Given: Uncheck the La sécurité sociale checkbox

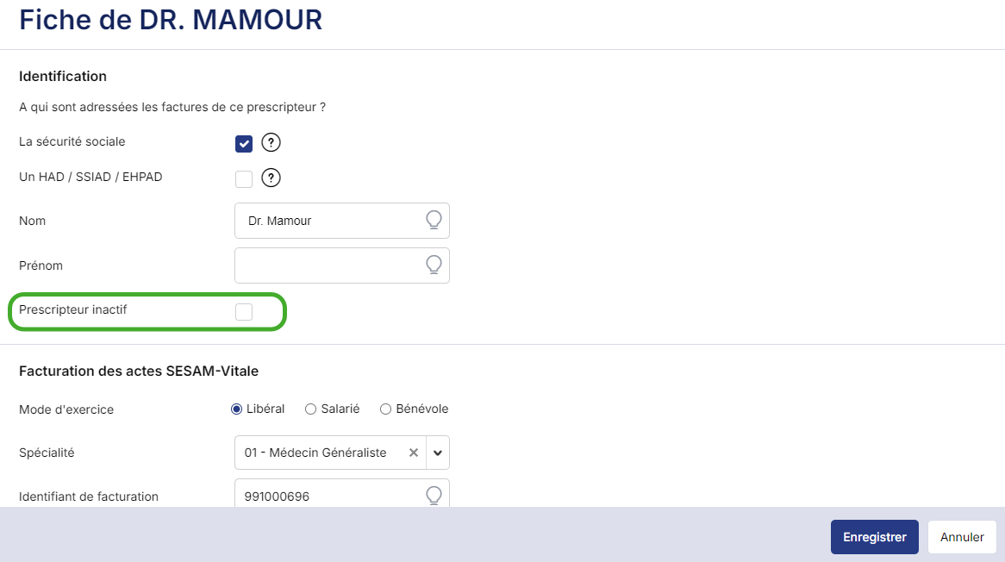Looking at the screenshot, I should coord(244,143).
